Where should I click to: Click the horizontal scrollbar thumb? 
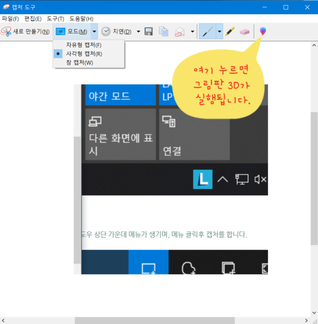click(155, 321)
